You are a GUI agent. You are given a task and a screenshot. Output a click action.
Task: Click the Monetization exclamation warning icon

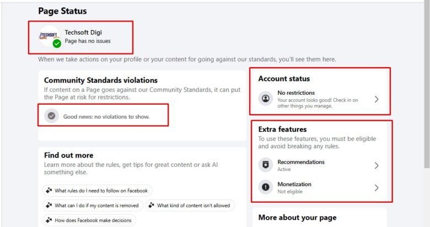pyautogui.click(x=266, y=187)
